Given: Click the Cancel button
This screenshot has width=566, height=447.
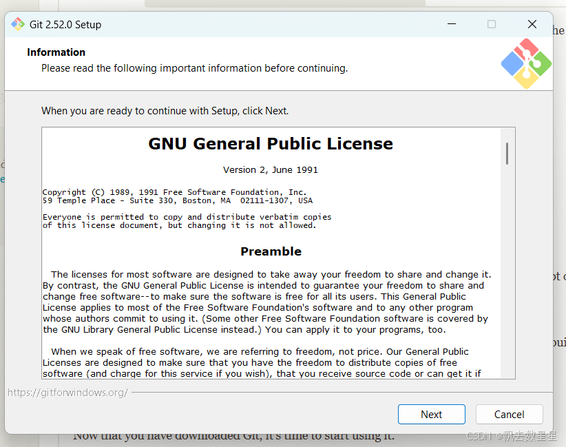Looking at the screenshot, I should click(509, 414).
